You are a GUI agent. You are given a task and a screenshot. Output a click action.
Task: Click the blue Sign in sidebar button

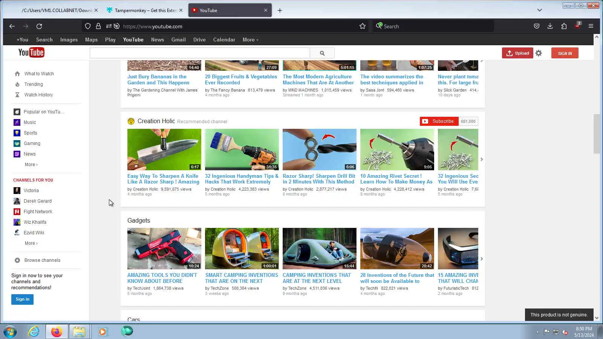(22, 299)
